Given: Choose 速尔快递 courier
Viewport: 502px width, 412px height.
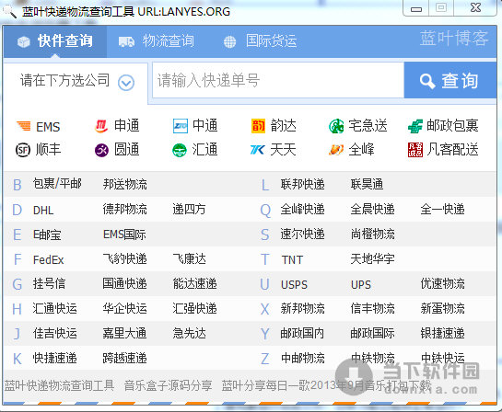Looking at the screenshot, I should 302,235.
